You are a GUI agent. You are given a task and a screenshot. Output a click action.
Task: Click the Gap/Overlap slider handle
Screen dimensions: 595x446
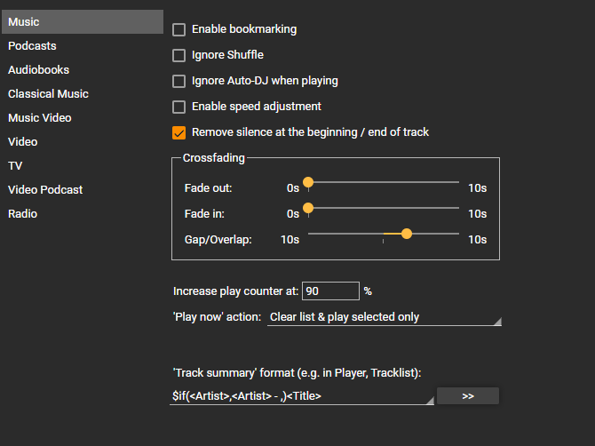[407, 234]
